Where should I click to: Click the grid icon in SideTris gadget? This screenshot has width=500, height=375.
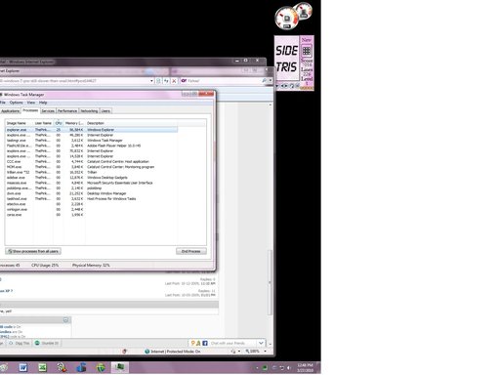pyautogui.click(x=307, y=51)
